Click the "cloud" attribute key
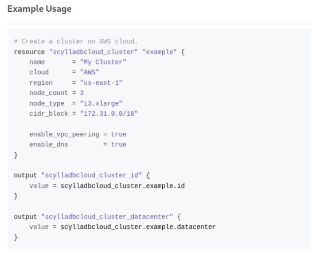 pos(39,72)
